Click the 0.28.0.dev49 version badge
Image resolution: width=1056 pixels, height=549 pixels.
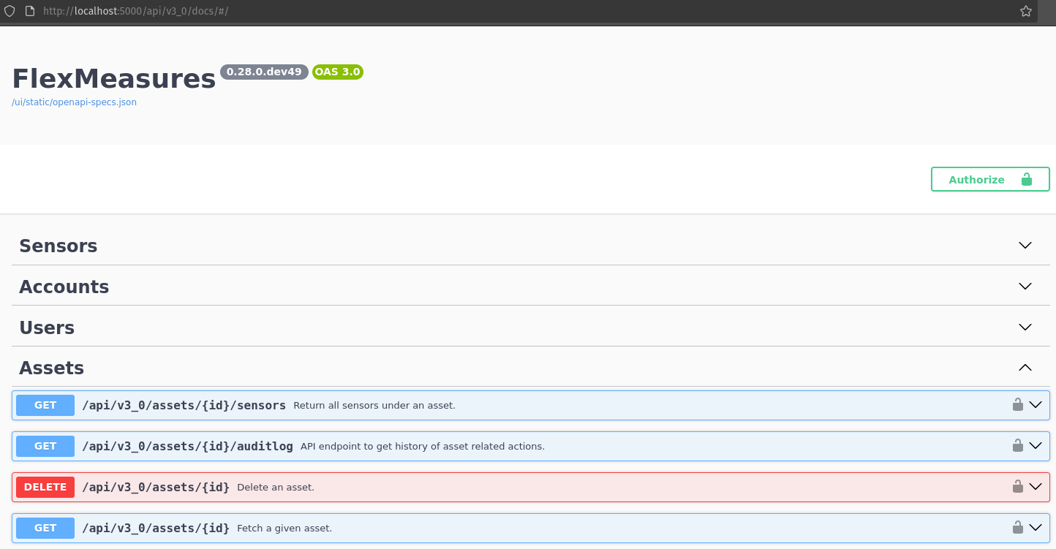click(x=263, y=72)
